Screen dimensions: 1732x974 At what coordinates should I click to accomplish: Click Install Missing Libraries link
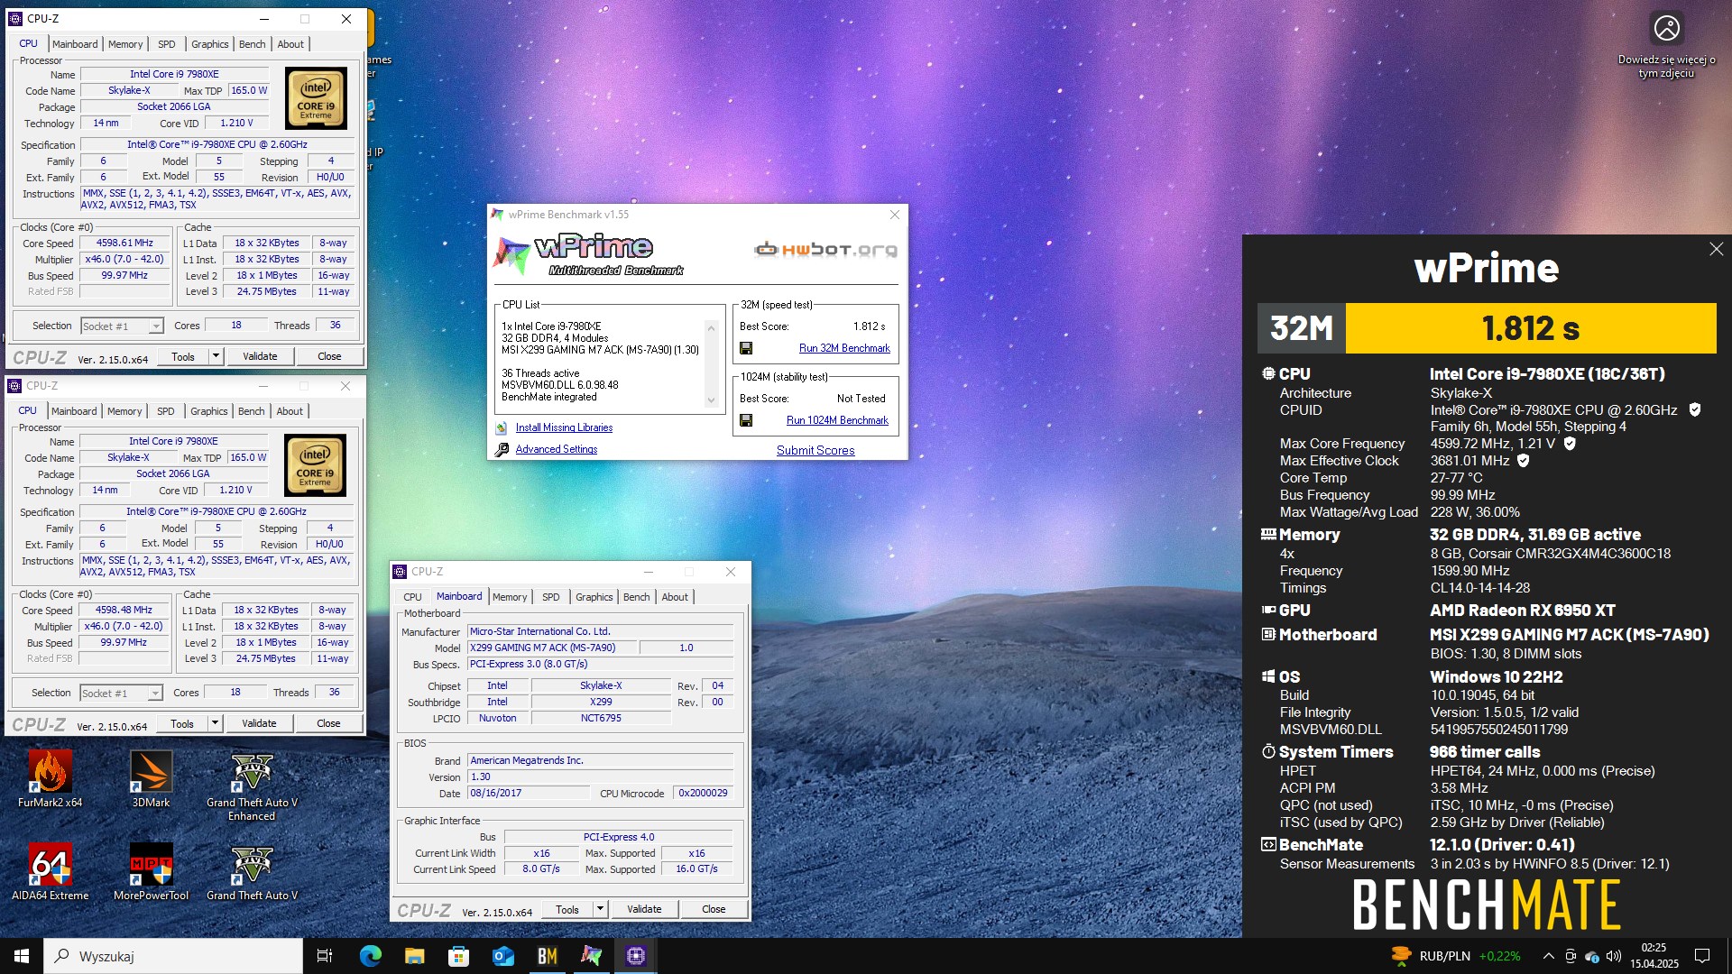(564, 428)
